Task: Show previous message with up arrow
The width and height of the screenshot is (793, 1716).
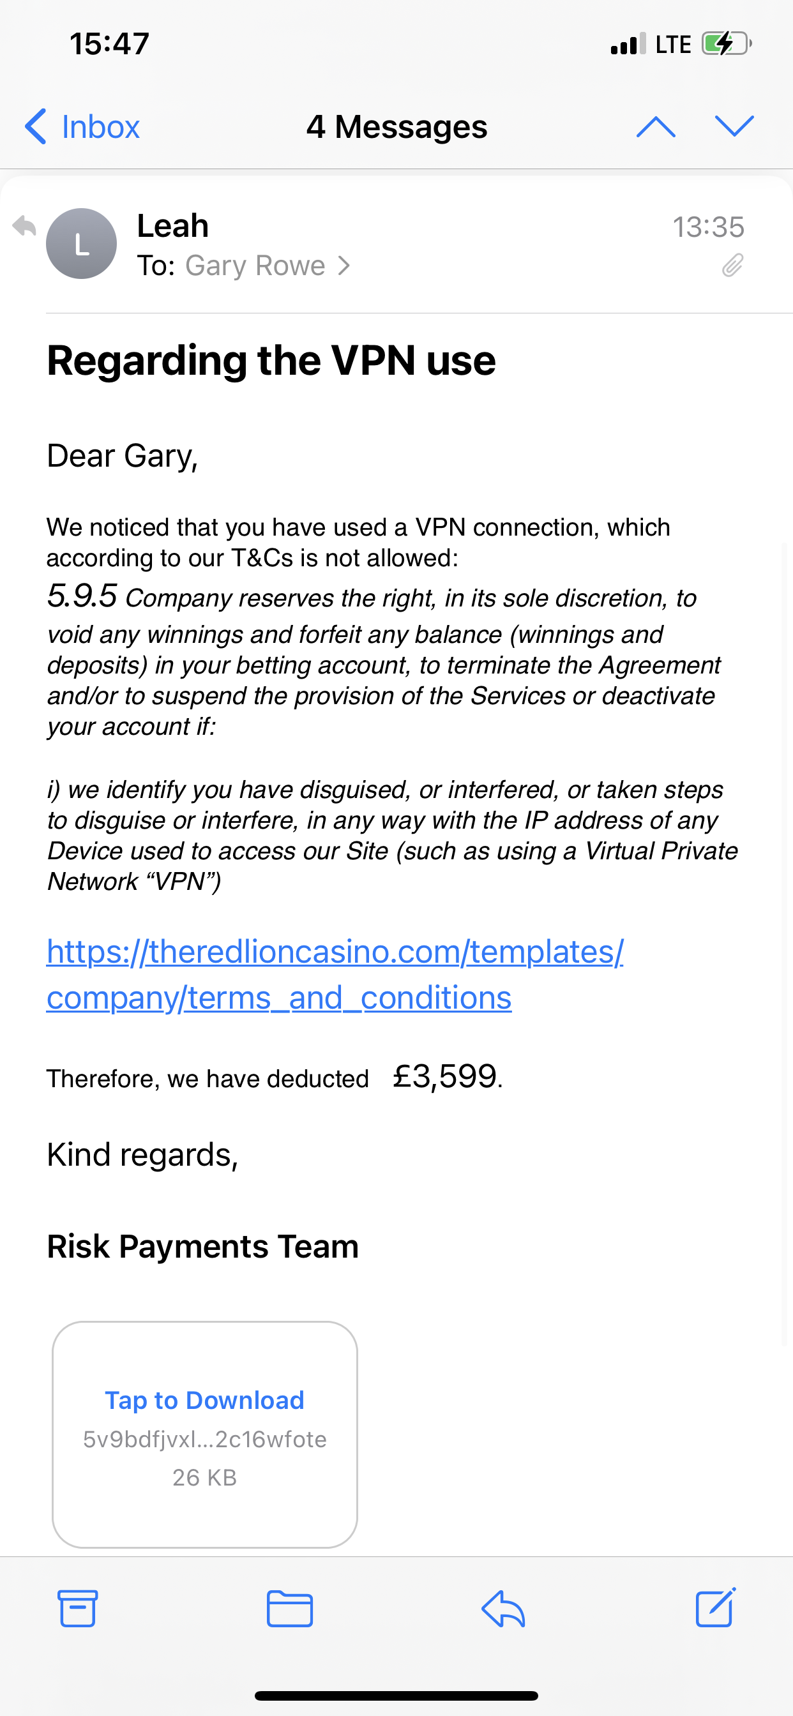Action: click(x=656, y=126)
